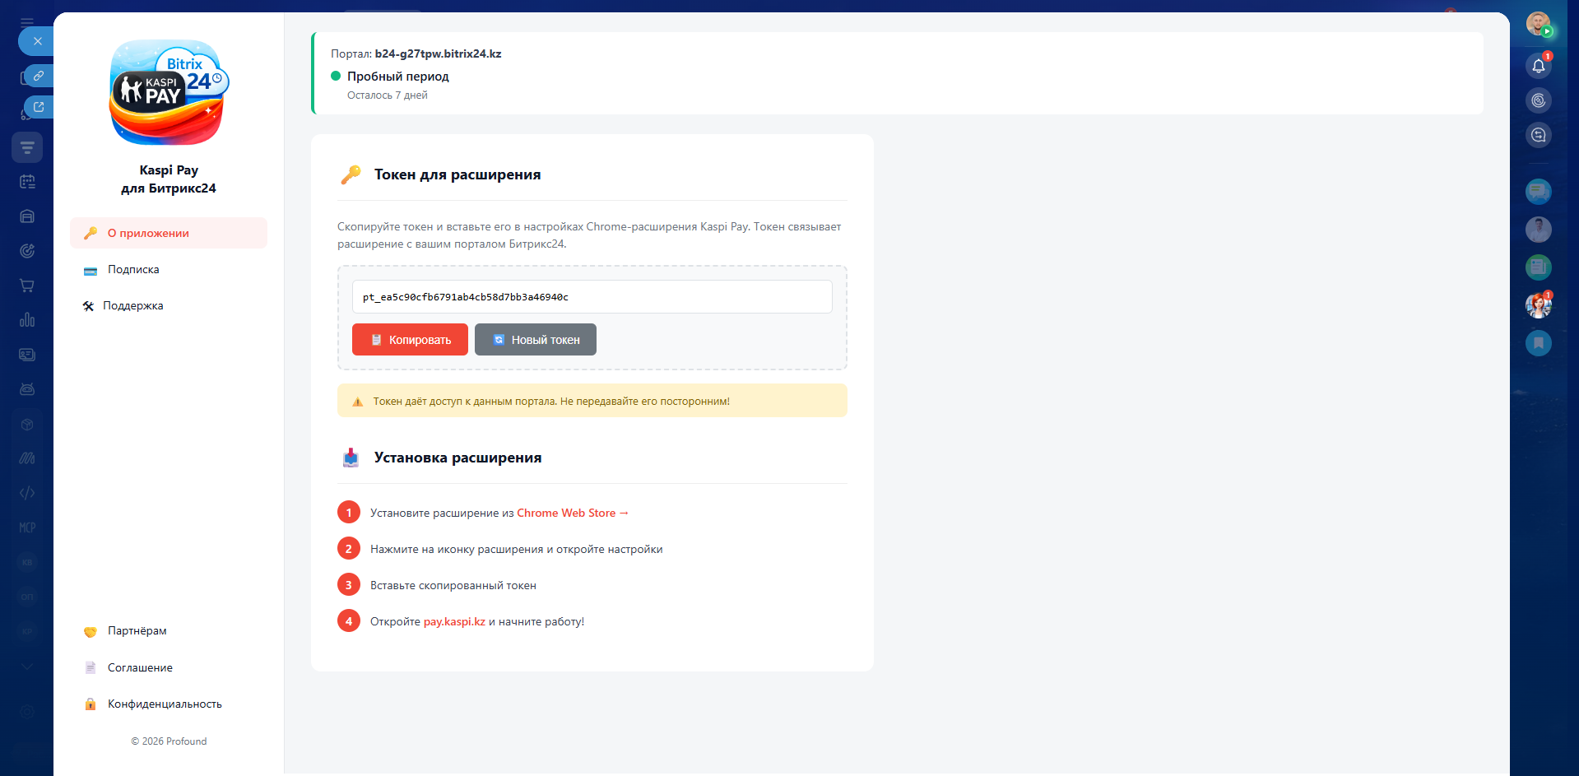Open notifications bell with one unread
Screen dimensions: 1579x776
1539,66
